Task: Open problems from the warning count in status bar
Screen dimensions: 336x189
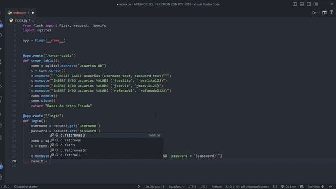Action: click(x=5, y=187)
